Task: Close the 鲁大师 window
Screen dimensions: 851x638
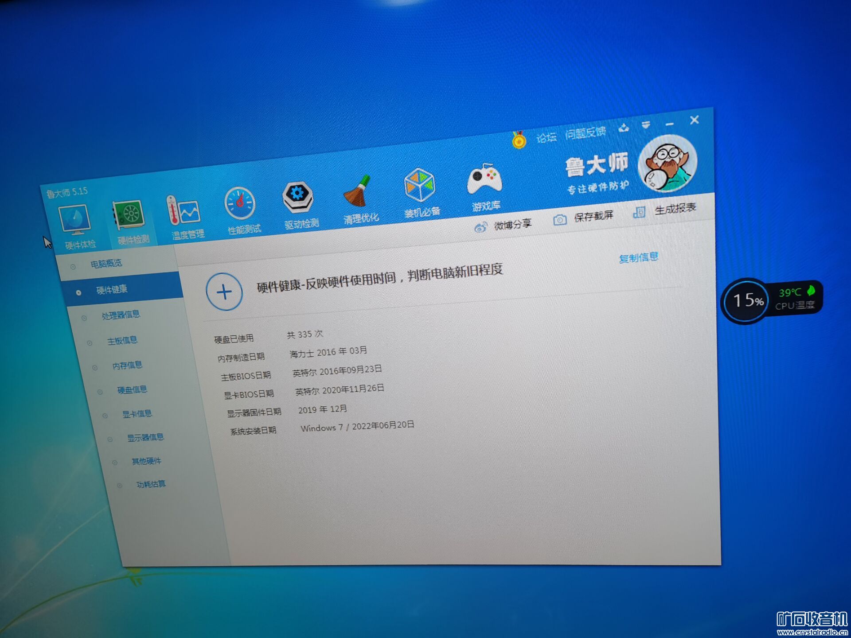Action: point(695,120)
